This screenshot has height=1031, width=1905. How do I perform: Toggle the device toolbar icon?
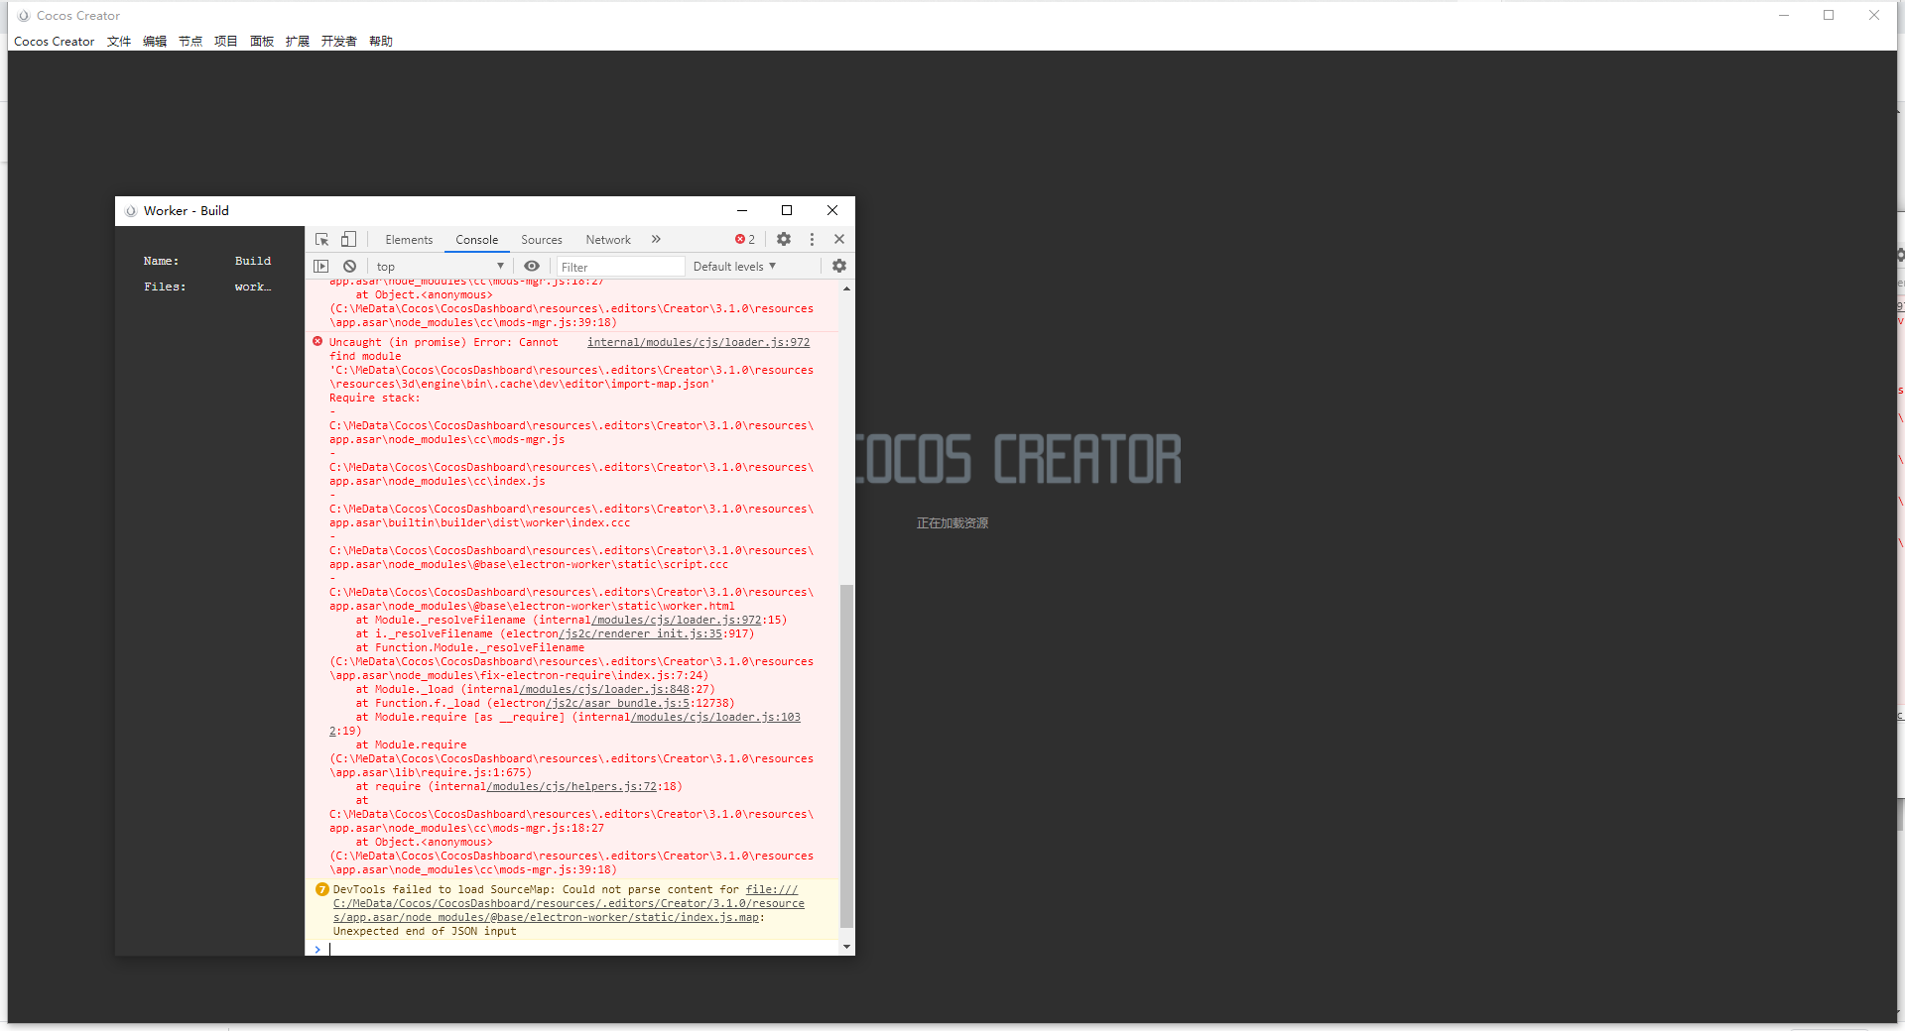348,240
